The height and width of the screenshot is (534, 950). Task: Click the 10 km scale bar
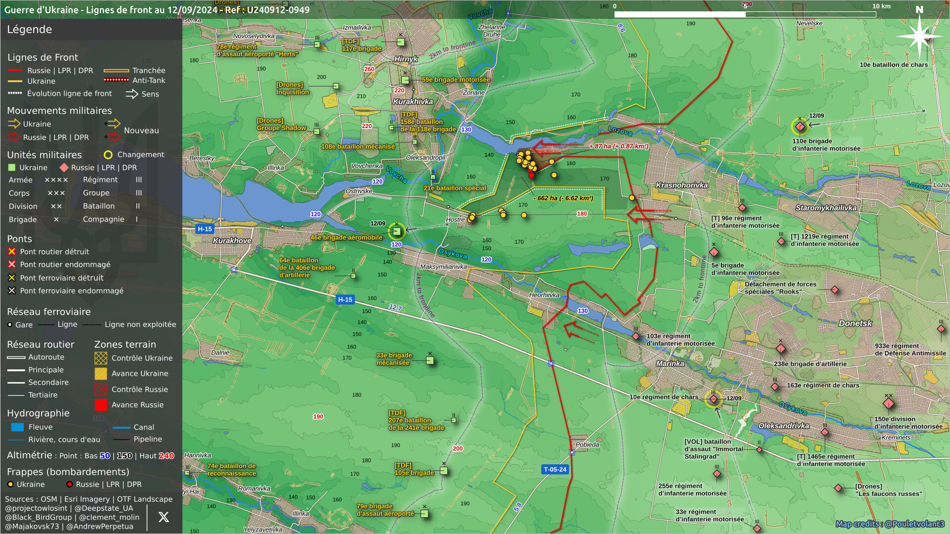[745, 14]
